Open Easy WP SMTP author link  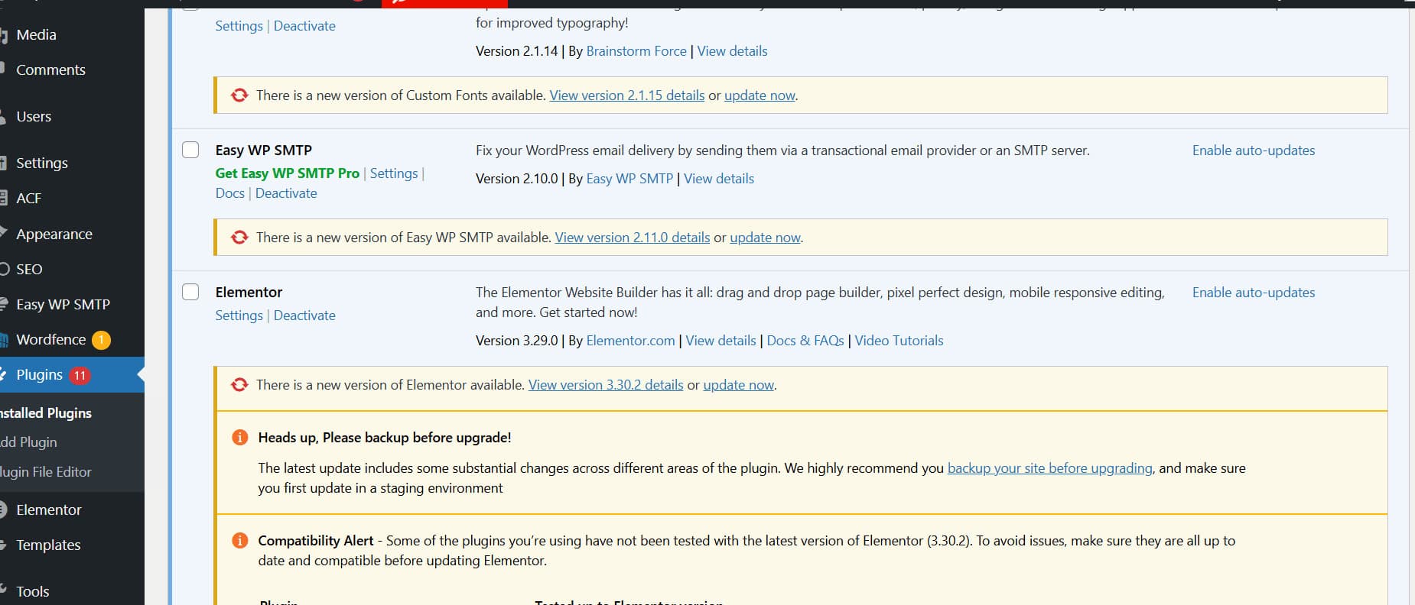pyautogui.click(x=629, y=178)
